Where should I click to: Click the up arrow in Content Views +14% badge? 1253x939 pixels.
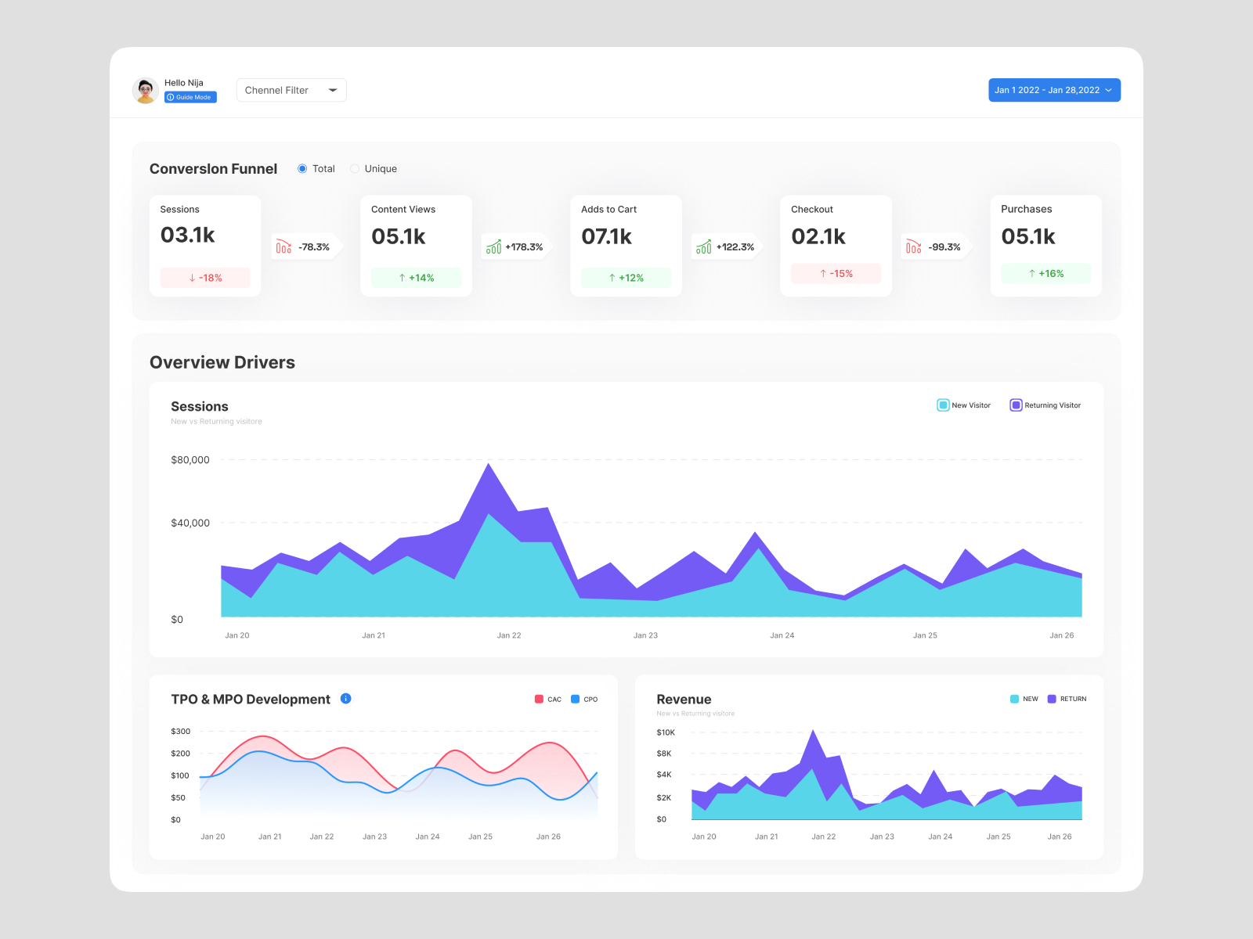point(402,278)
